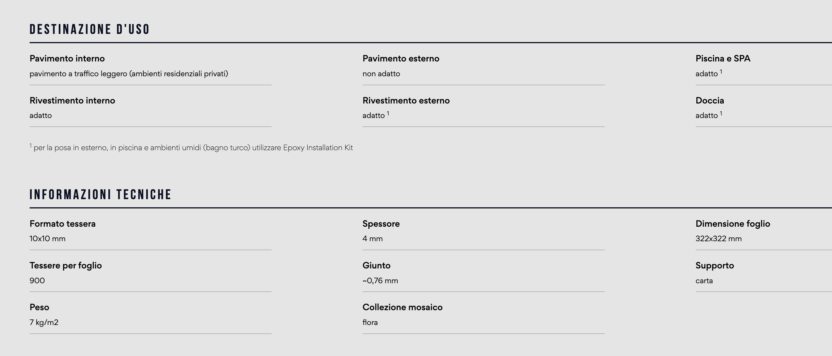The image size is (832, 356).
Task: Select the 322x322 mm sheet dimension value
Action: click(719, 239)
